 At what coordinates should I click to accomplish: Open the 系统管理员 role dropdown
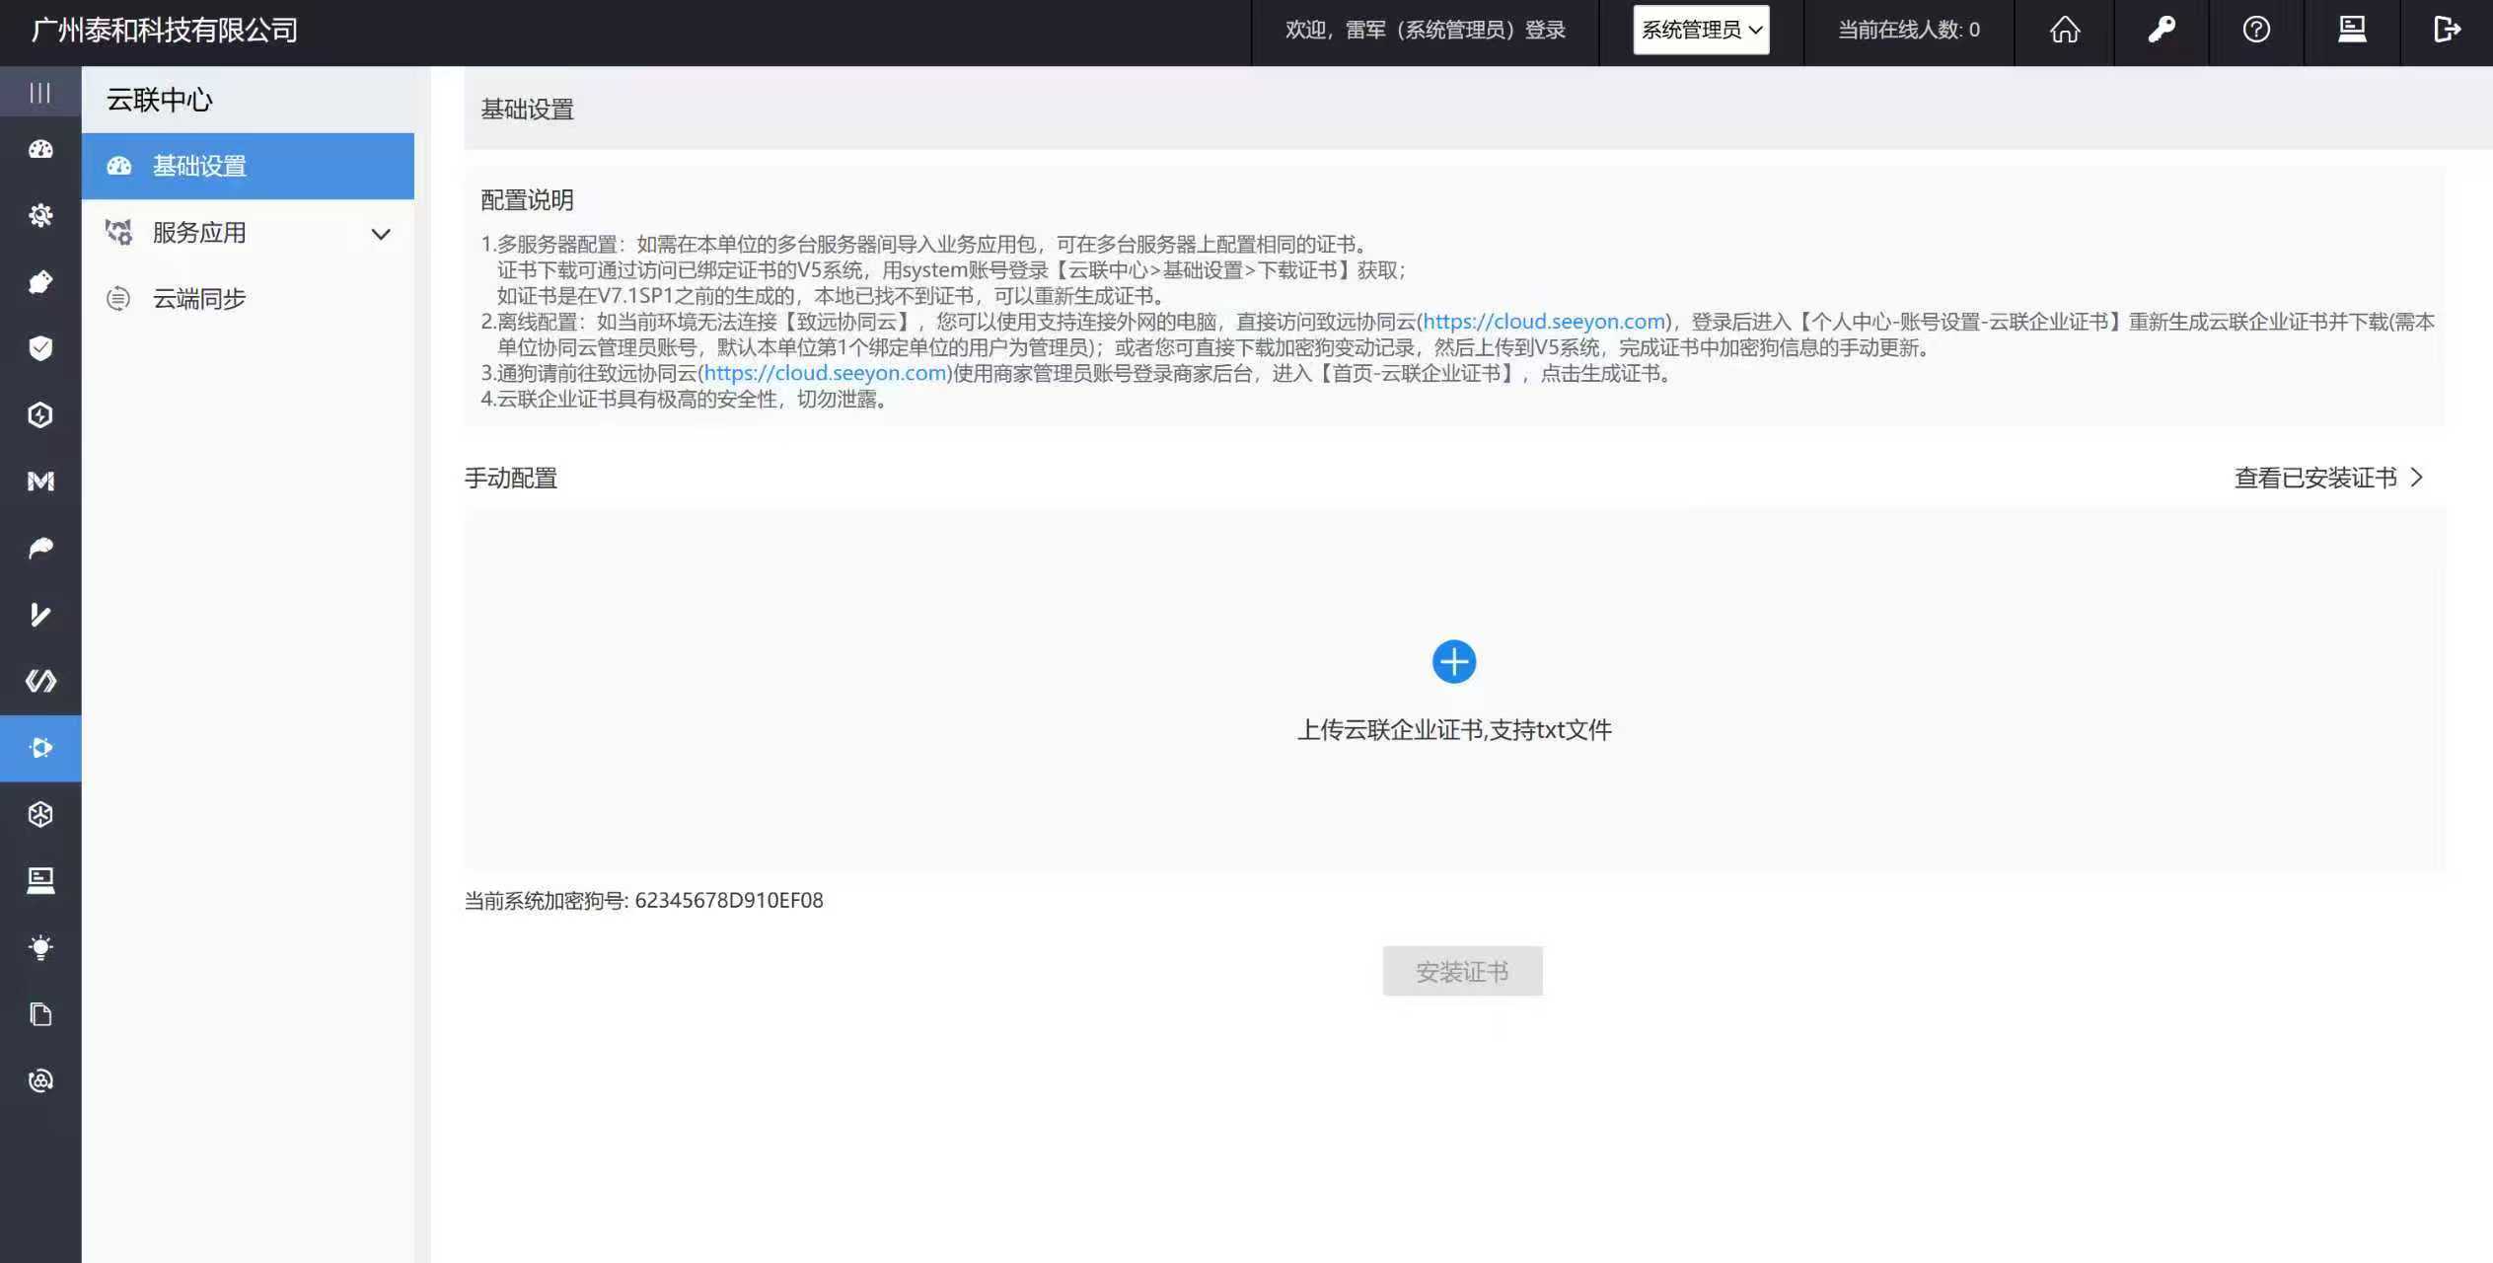pyautogui.click(x=1701, y=30)
